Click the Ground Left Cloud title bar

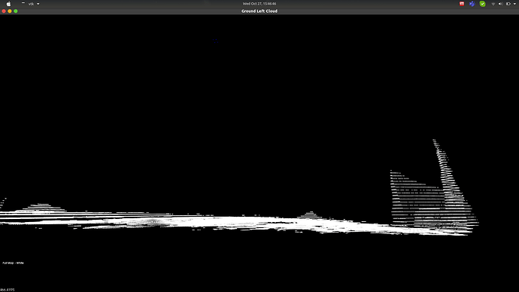tap(259, 11)
